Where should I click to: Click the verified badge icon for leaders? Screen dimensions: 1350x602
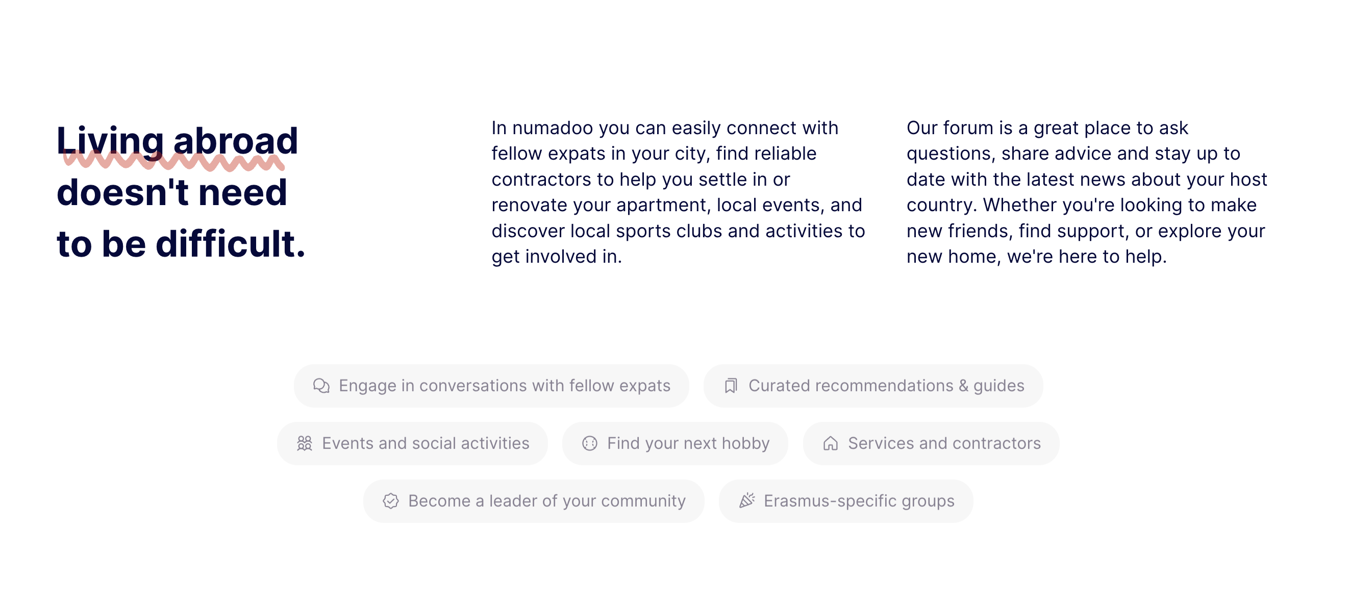pos(390,501)
